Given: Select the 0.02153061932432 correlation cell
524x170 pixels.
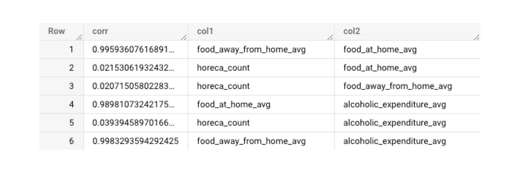Looking at the screenshot, I should pyautogui.click(x=133, y=68).
